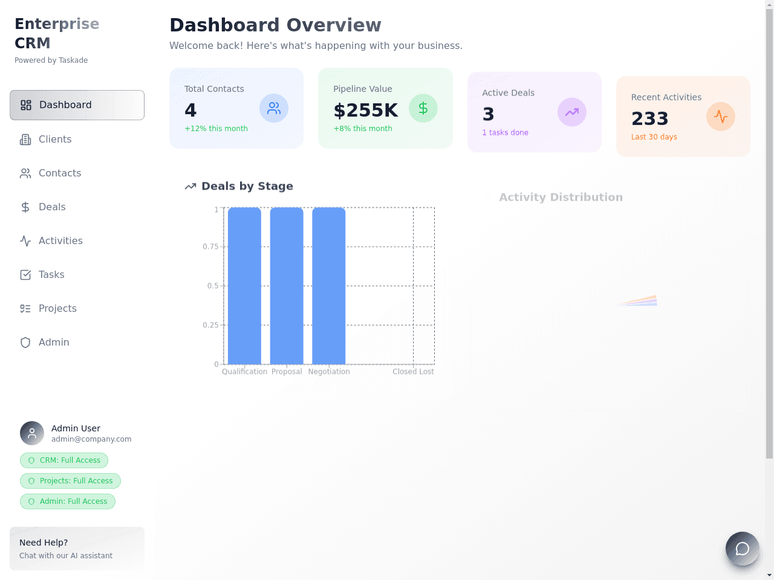Click the Total Contacts count 4
Screen dimensions: 774x580
(190, 111)
